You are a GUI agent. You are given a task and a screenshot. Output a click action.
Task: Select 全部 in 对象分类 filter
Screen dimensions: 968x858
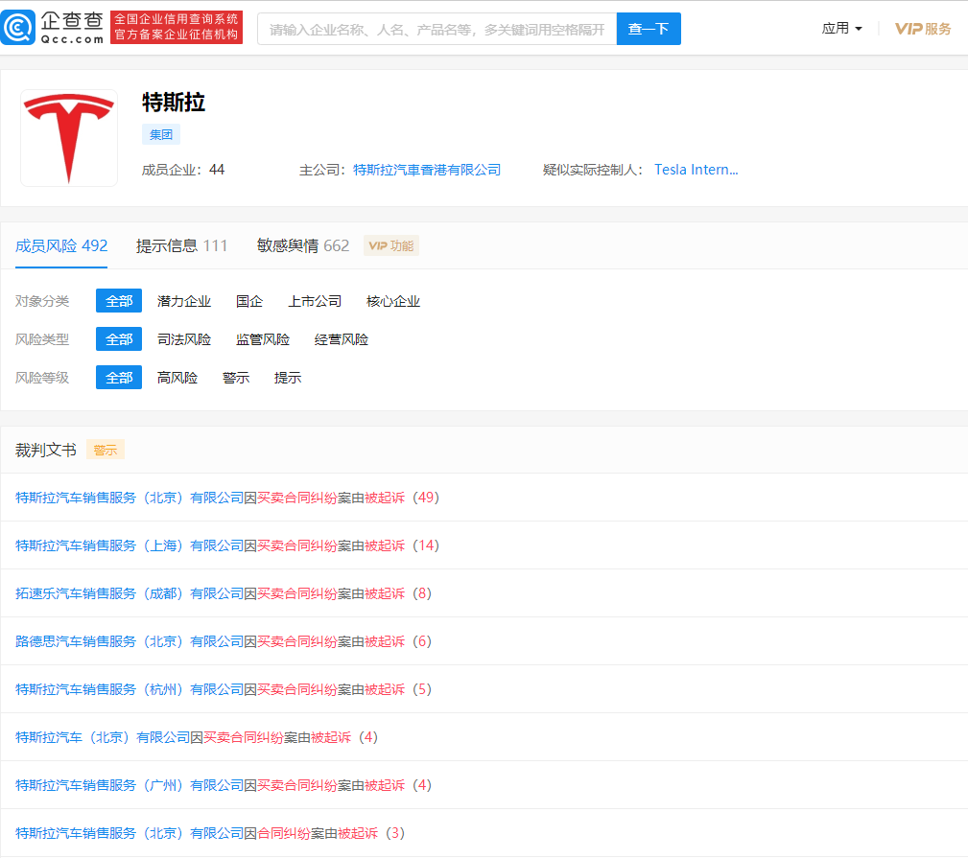coord(119,301)
